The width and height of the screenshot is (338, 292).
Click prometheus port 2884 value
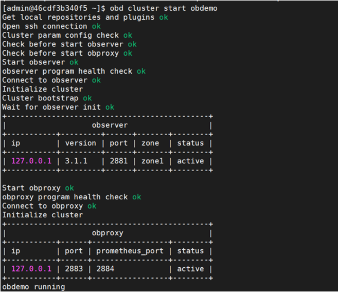105,269
